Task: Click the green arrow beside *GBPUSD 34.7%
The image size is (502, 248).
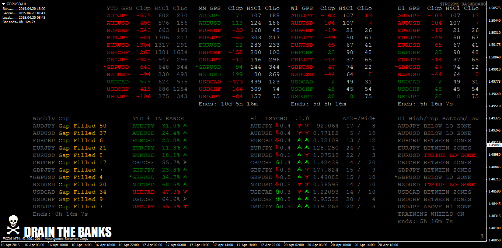Action: coord(185,177)
